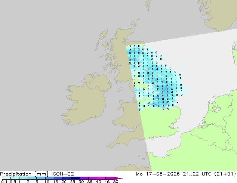Click the 15–20 mm legend swatch
The height and width of the screenshot is (183, 237).
(58, 178)
